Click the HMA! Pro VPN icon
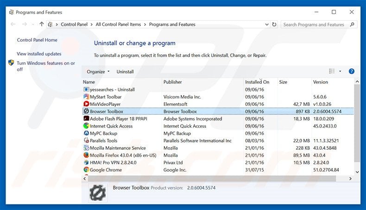Viewport: 366px width, 210px height. pos(86,163)
